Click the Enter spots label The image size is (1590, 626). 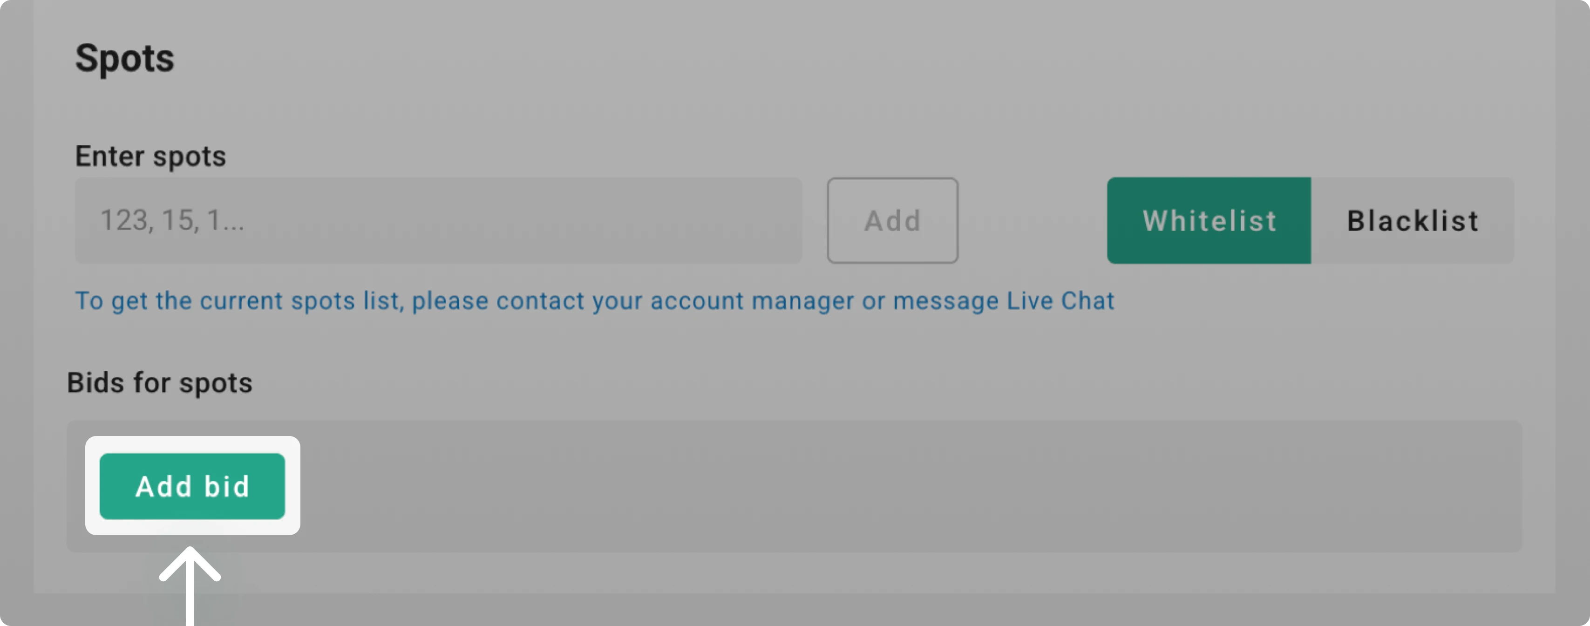[150, 156]
